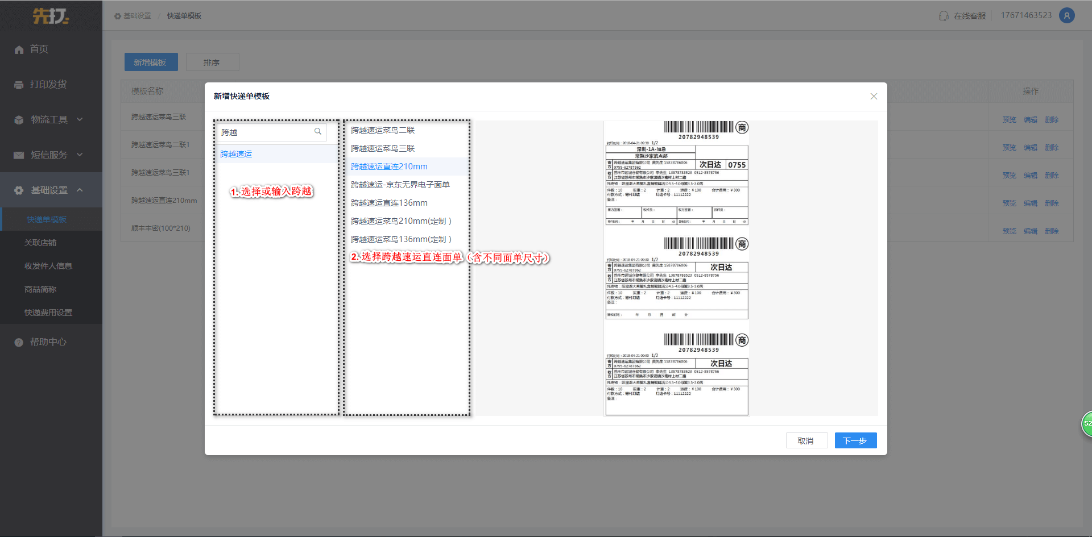The width and height of the screenshot is (1092, 537).
Task: Click 删除 for 跨越速运菜鸟三联1 row
Action: 1052,176
